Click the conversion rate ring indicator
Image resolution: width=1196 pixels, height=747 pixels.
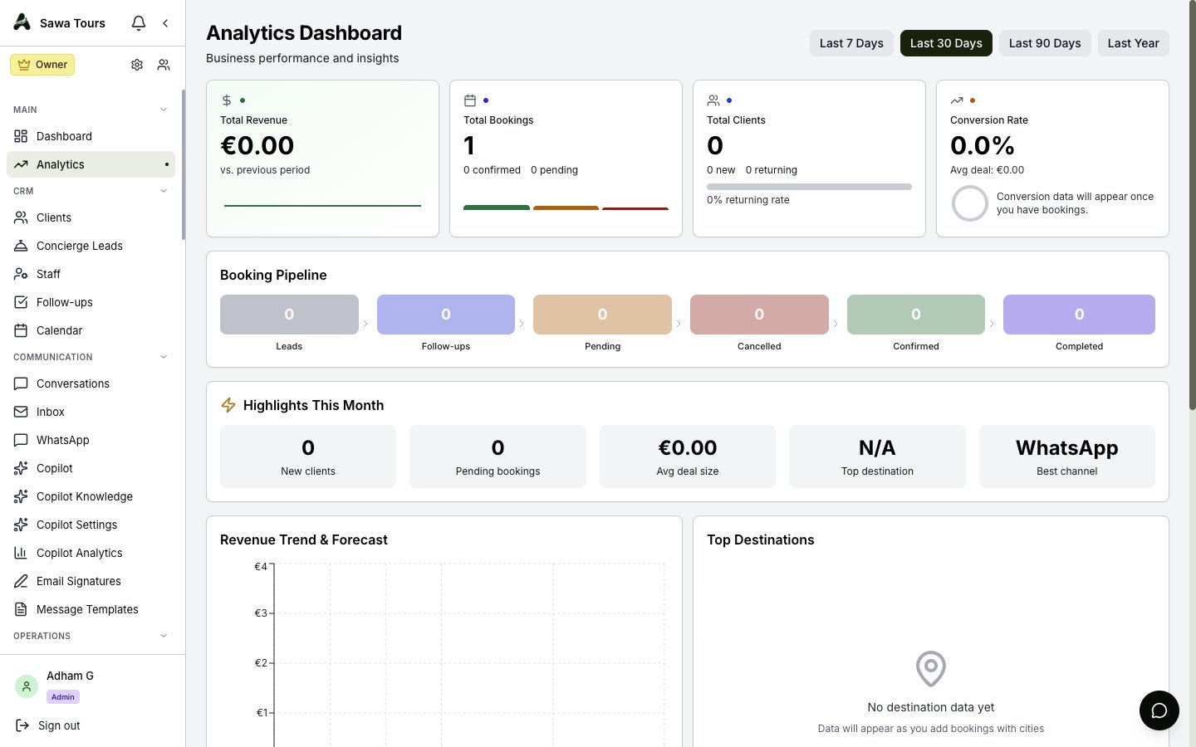click(x=969, y=203)
